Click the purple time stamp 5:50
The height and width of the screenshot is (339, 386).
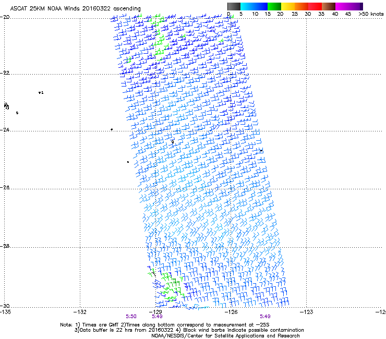[131, 317]
